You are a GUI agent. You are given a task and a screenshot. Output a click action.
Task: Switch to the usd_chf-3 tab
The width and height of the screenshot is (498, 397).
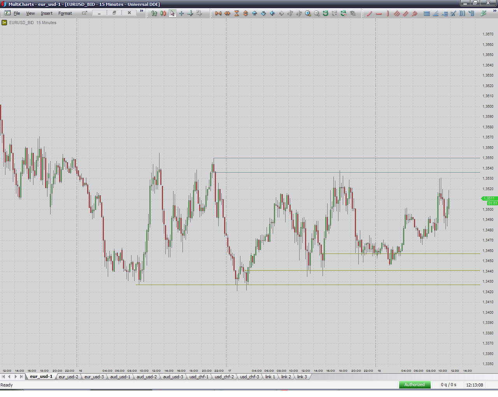tap(249, 377)
